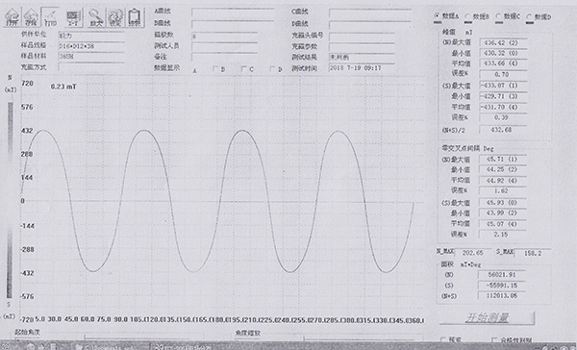This screenshot has height=350, width=577.
Task: Save data with the 存储 toolbar icon
Action: pyautogui.click(x=31, y=17)
